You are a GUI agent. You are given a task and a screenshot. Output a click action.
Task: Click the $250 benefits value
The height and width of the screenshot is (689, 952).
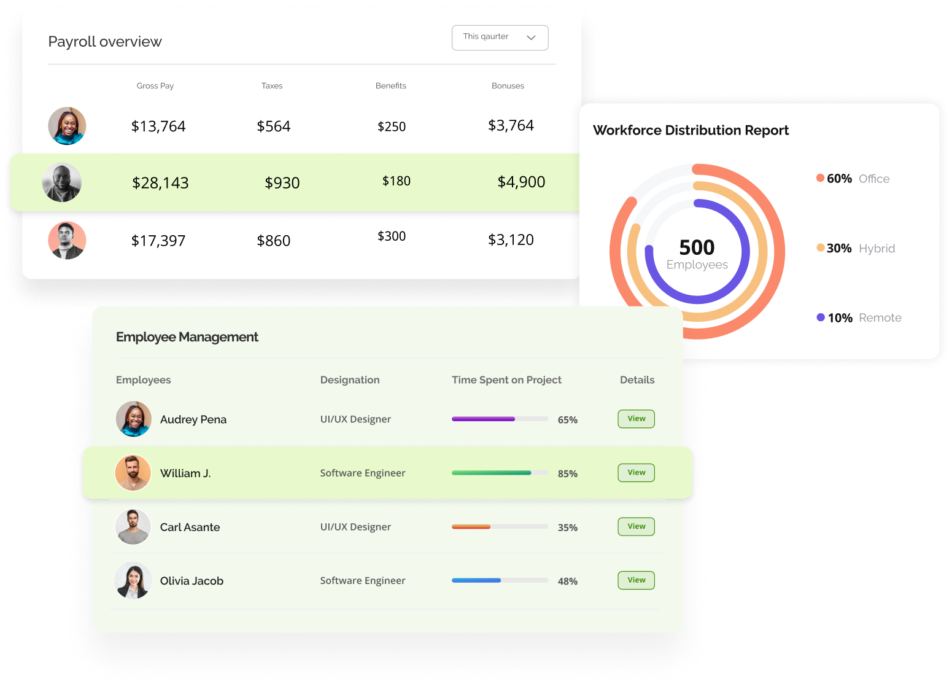pos(392,127)
